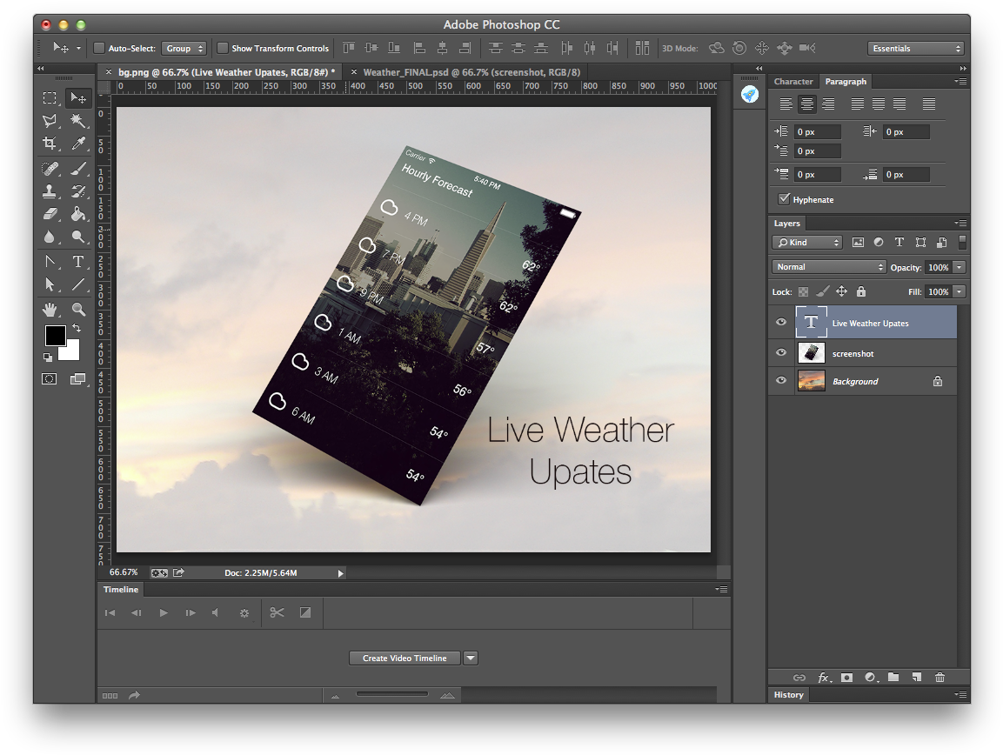This screenshot has width=1003, height=755.
Task: Delete layer with trash icon
Action: point(939,677)
